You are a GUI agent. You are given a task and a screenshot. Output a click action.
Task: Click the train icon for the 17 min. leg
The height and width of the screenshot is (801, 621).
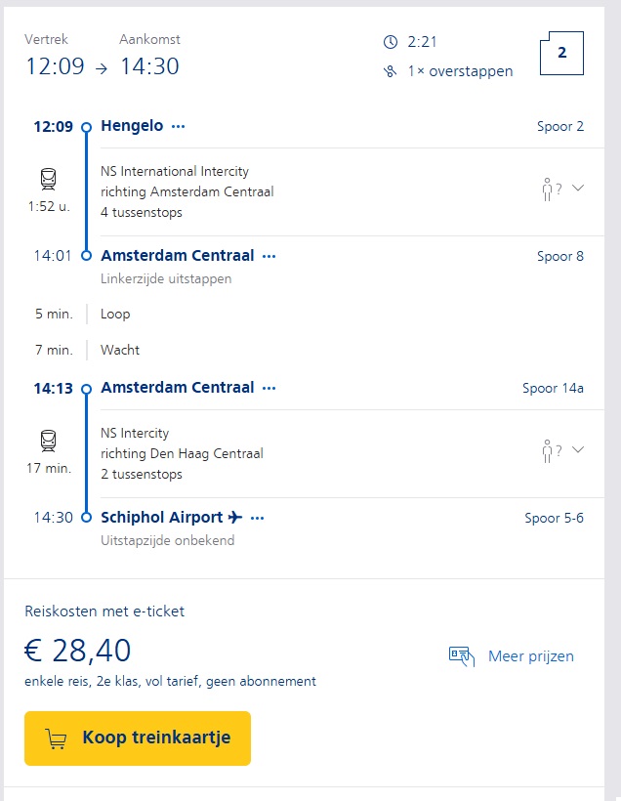tap(49, 441)
